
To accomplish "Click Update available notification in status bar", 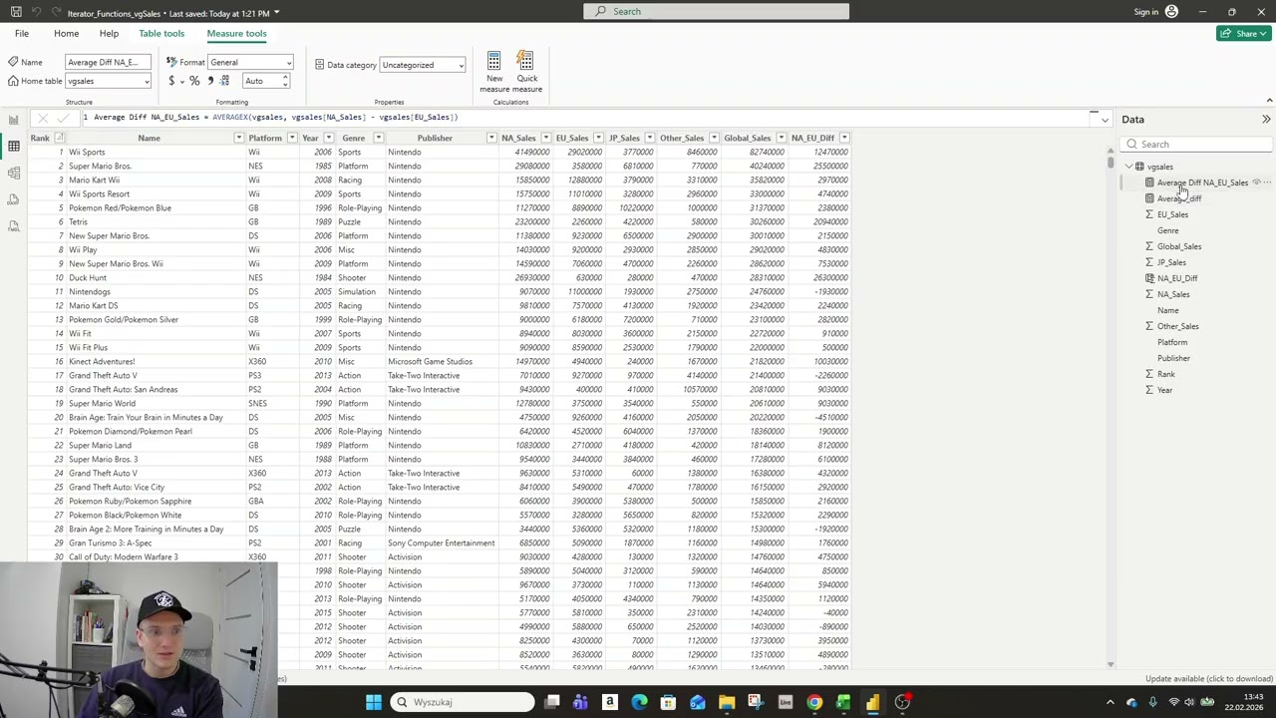I will 1209,679.
